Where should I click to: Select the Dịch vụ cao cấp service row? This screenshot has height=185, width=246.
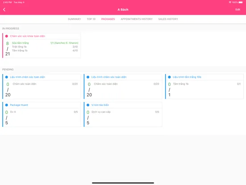[x=125, y=112]
